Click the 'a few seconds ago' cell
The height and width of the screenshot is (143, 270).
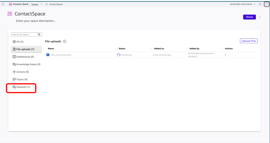click(x=162, y=55)
